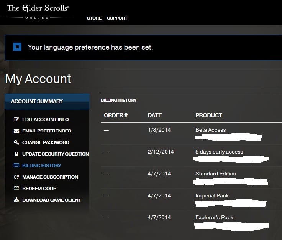Image resolution: width=282 pixels, height=240 pixels.
Task: Open the SUPPORT menu item
Action: click(117, 18)
